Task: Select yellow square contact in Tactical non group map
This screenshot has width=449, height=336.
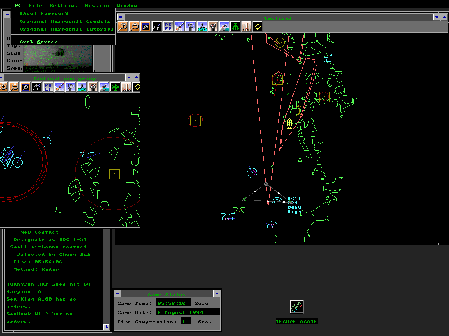Action: 114,174
